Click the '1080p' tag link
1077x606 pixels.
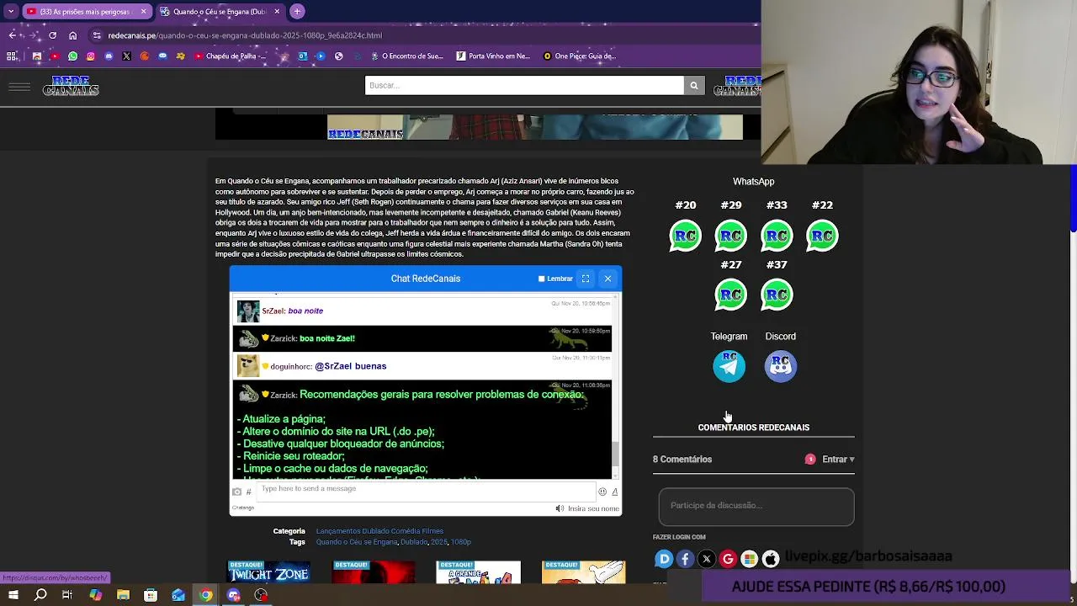461,542
